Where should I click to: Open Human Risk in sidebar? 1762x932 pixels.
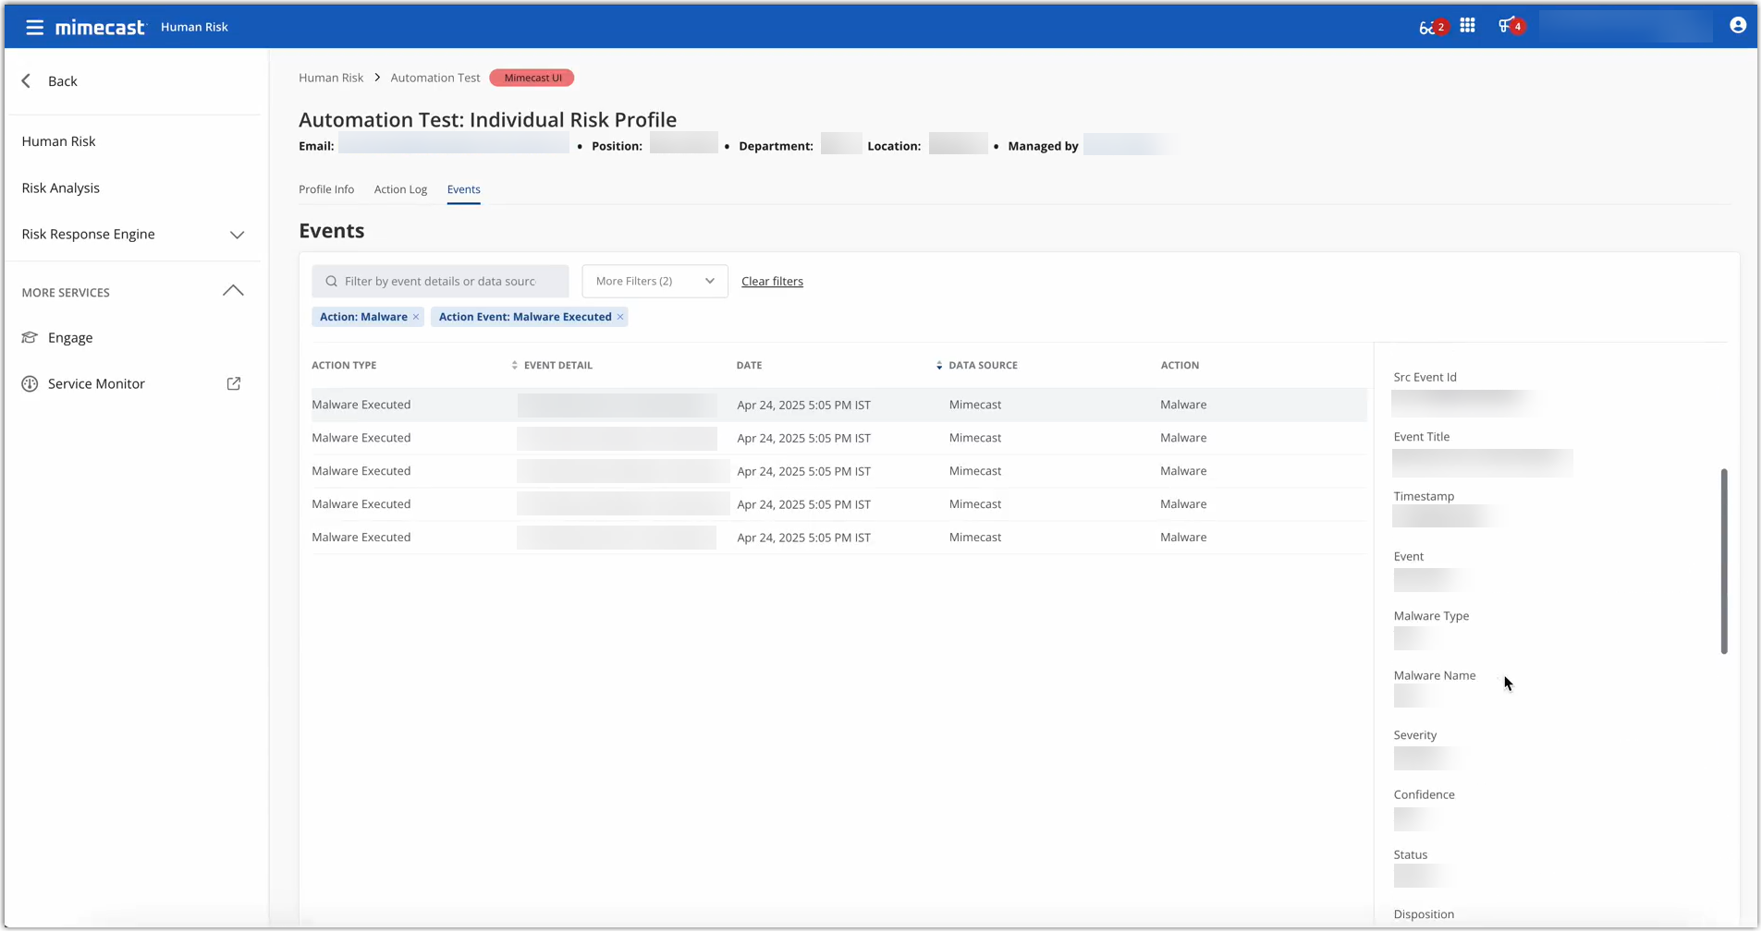coord(59,141)
